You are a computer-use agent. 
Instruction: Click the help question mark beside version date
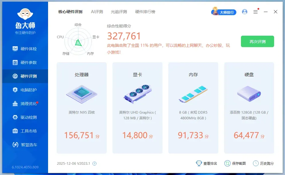tap(94, 164)
